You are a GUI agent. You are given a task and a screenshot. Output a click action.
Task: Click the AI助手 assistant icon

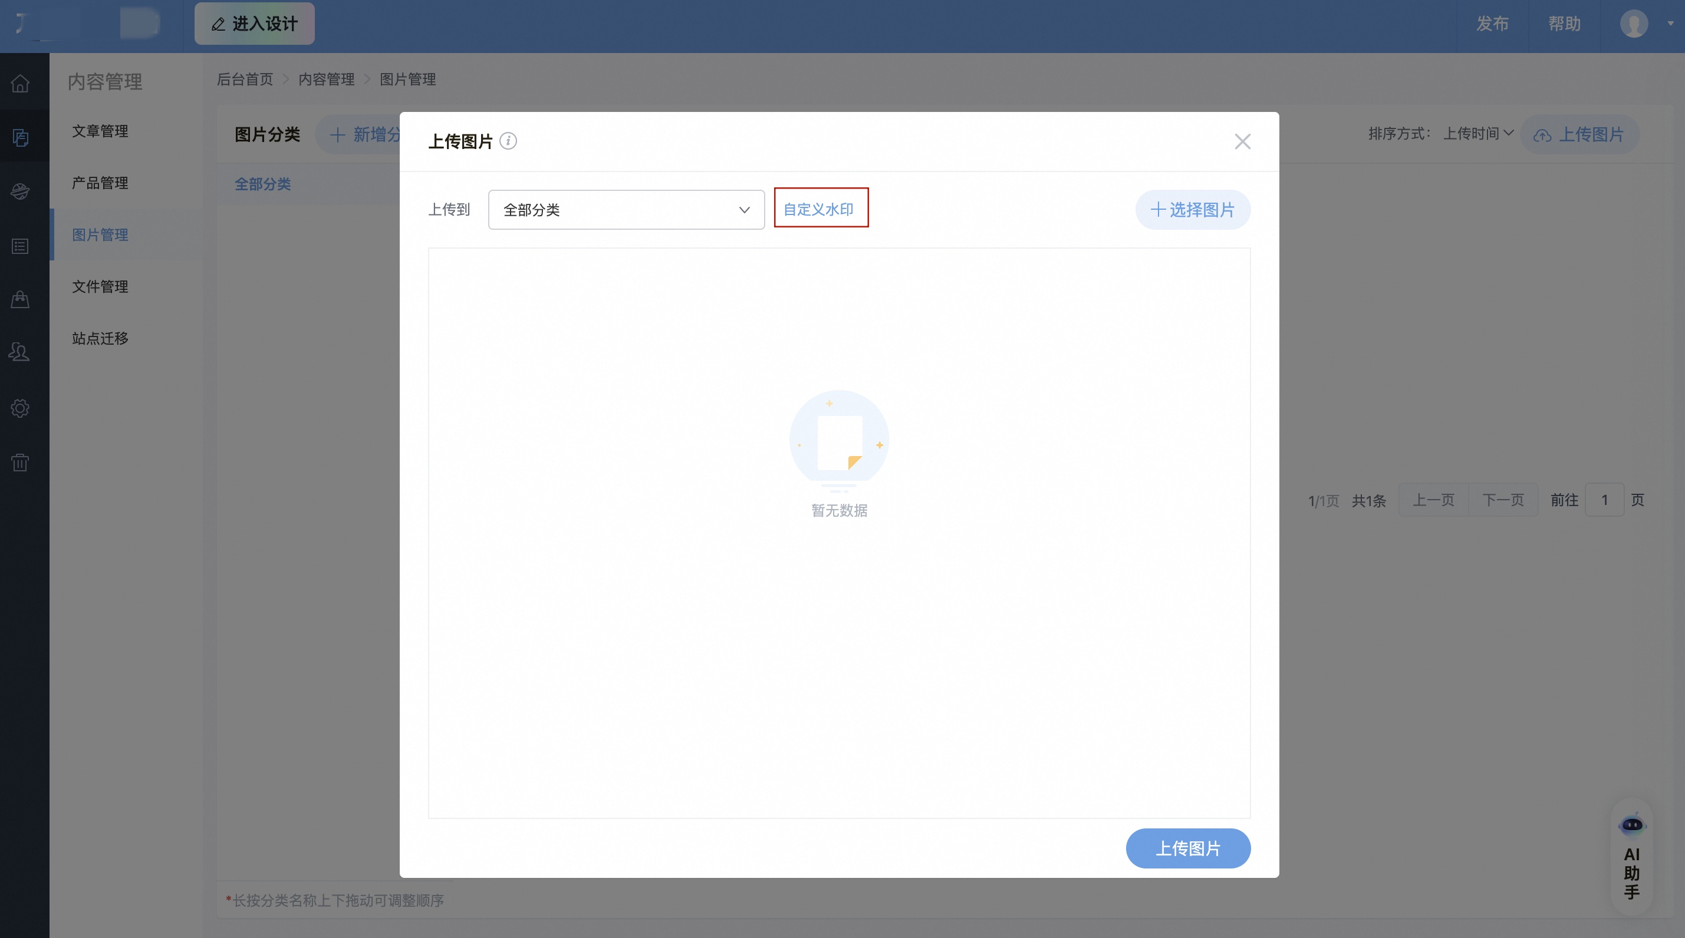1631,825
